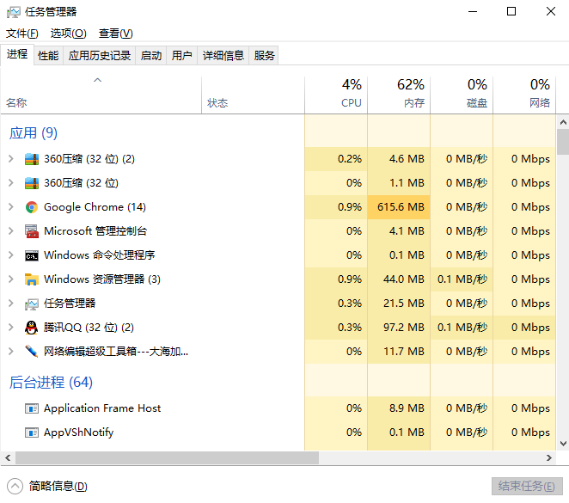Collapse to 简略信息 view
This screenshot has height=503, width=569.
coord(50,486)
